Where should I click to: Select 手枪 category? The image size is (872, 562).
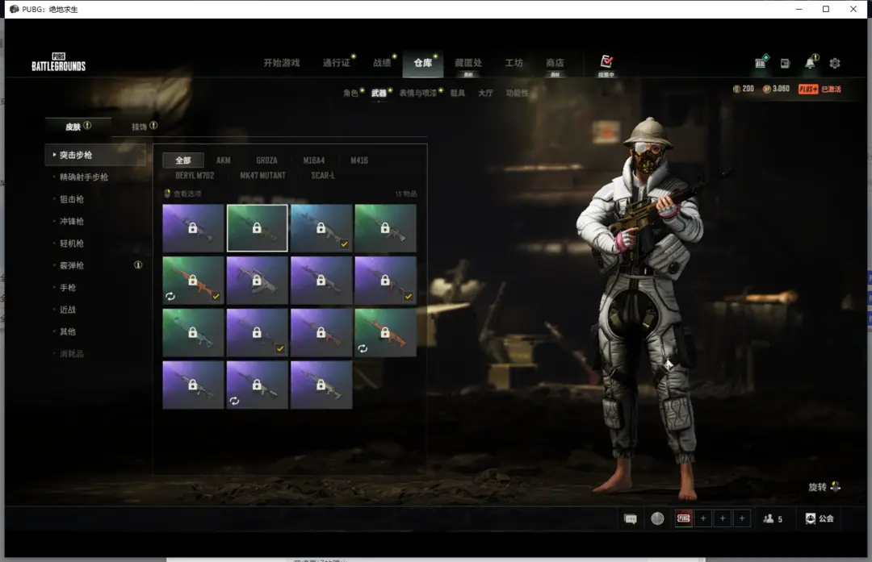(68, 287)
